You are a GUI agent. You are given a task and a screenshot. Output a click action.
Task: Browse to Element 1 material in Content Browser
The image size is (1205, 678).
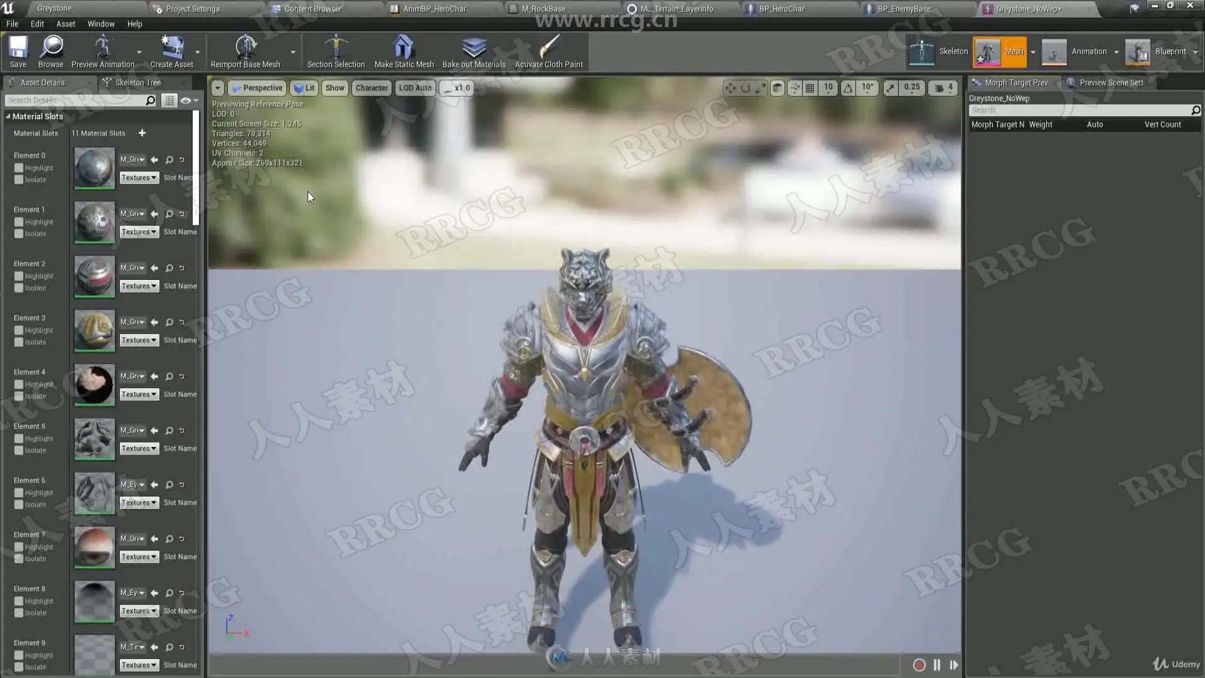[x=169, y=214]
